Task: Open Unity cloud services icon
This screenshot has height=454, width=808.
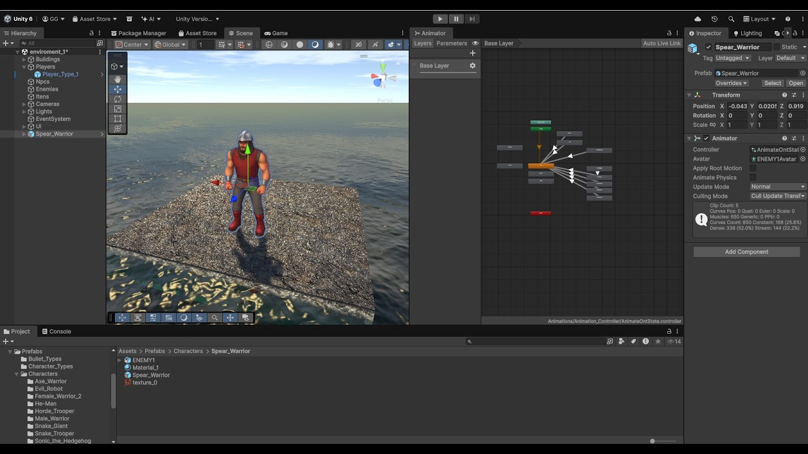Action: [698, 19]
